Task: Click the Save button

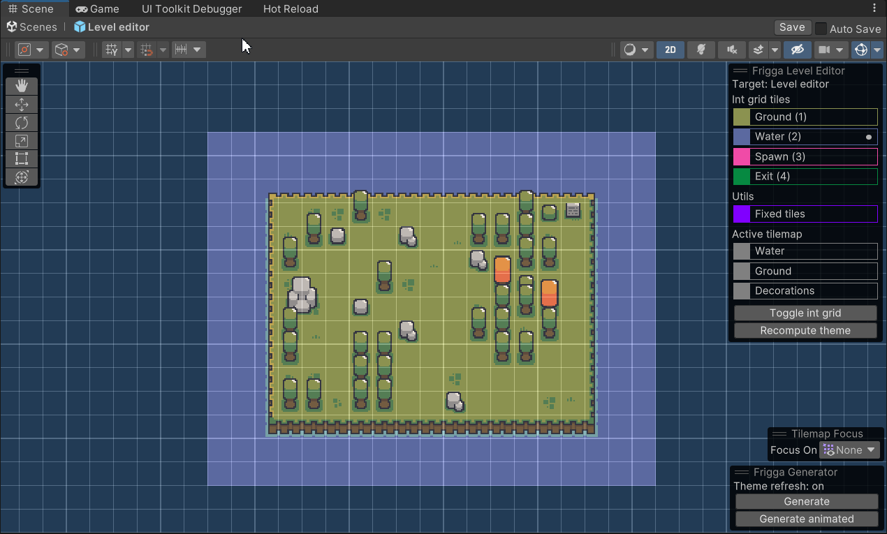Action: [792, 27]
